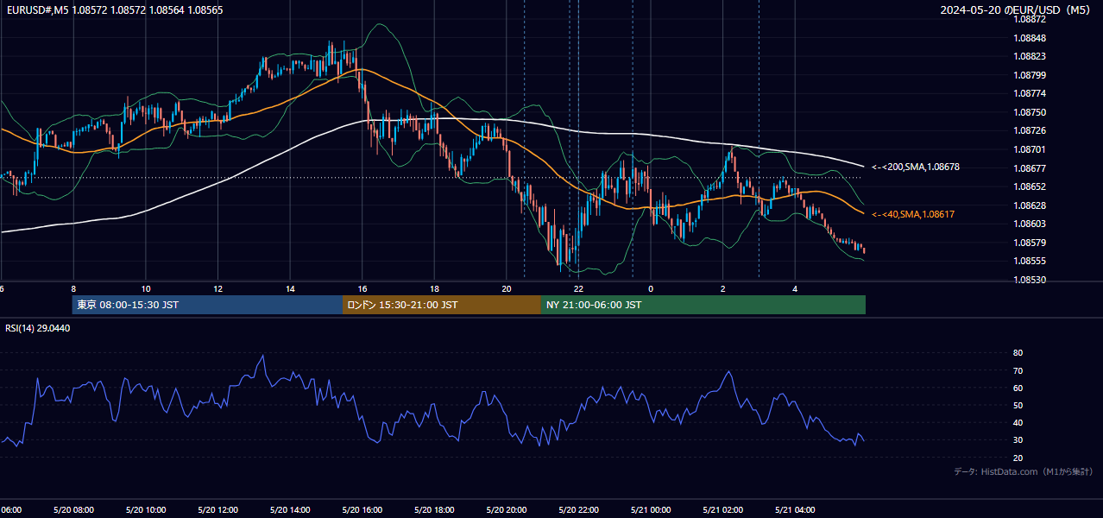The image size is (1103, 518).
Task: Click RSI scale level 60
Action: [1018, 388]
